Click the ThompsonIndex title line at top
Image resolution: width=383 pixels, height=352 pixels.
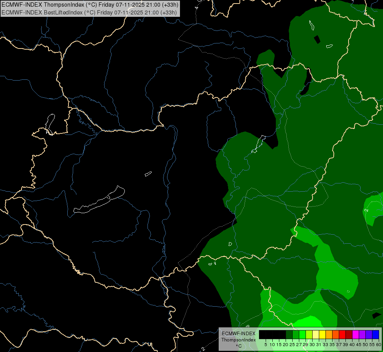pyautogui.click(x=90, y=4)
